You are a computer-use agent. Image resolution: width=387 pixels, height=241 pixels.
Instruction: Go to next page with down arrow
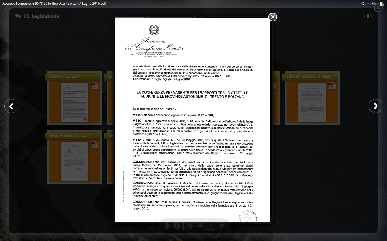point(200,226)
